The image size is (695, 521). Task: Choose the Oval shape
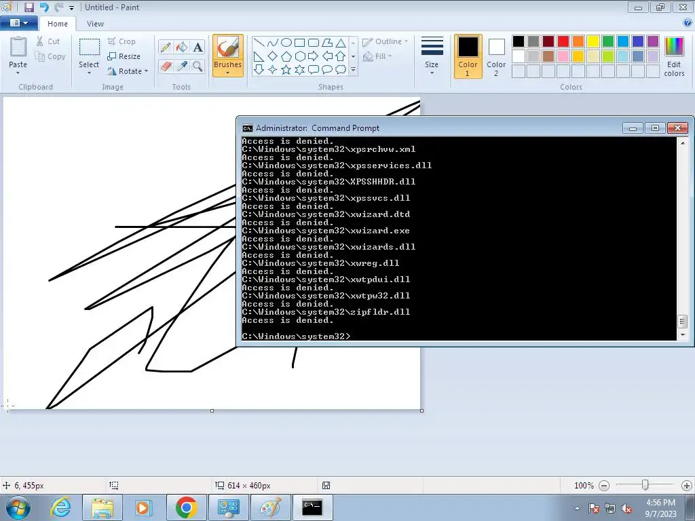[286, 43]
